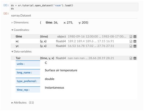
Task: Click the 'time: 36' dimension
Action: [x=52, y=22]
